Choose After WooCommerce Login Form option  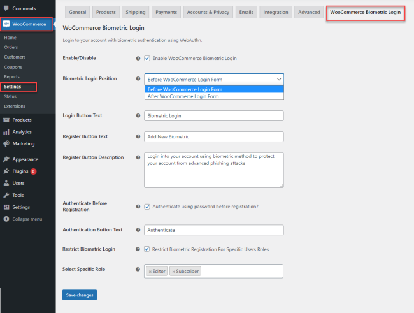[214, 96]
